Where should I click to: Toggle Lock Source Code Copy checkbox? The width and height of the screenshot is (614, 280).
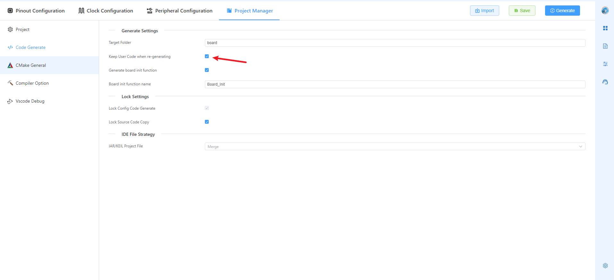click(207, 122)
